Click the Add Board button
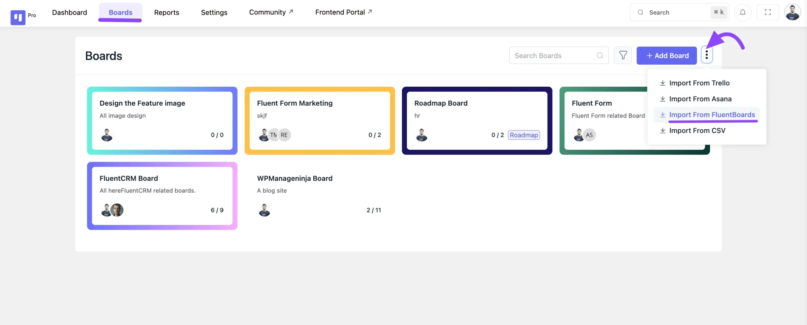The height and width of the screenshot is (325, 807). pyautogui.click(x=666, y=55)
